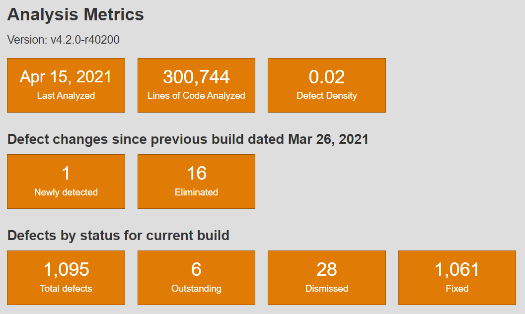Select the Eliminated defects tile
This screenshot has height=314, width=525.
coord(196,181)
